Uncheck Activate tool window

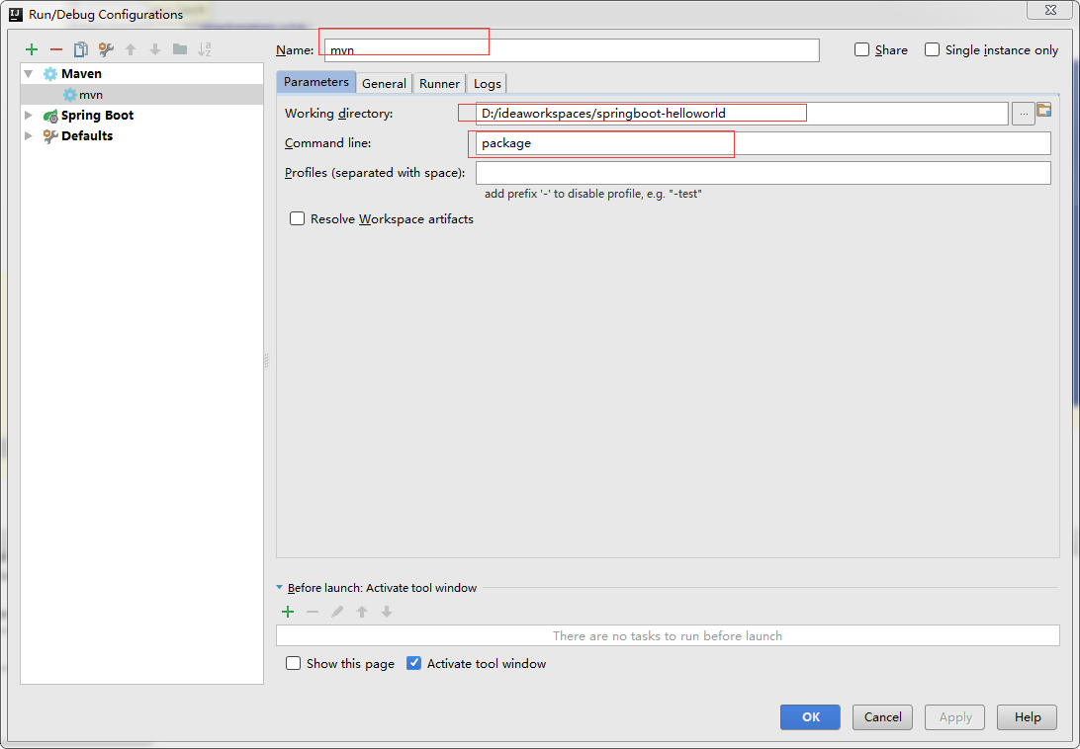[x=414, y=664]
